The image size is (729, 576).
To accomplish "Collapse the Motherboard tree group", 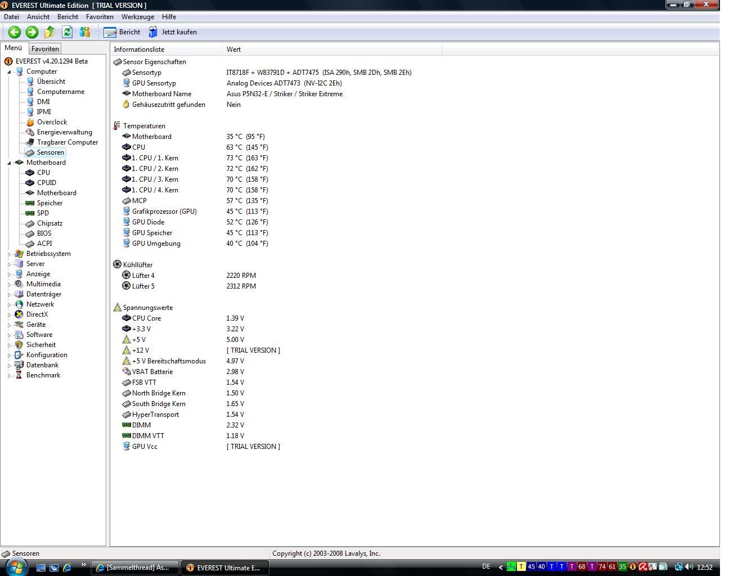I will (9, 163).
